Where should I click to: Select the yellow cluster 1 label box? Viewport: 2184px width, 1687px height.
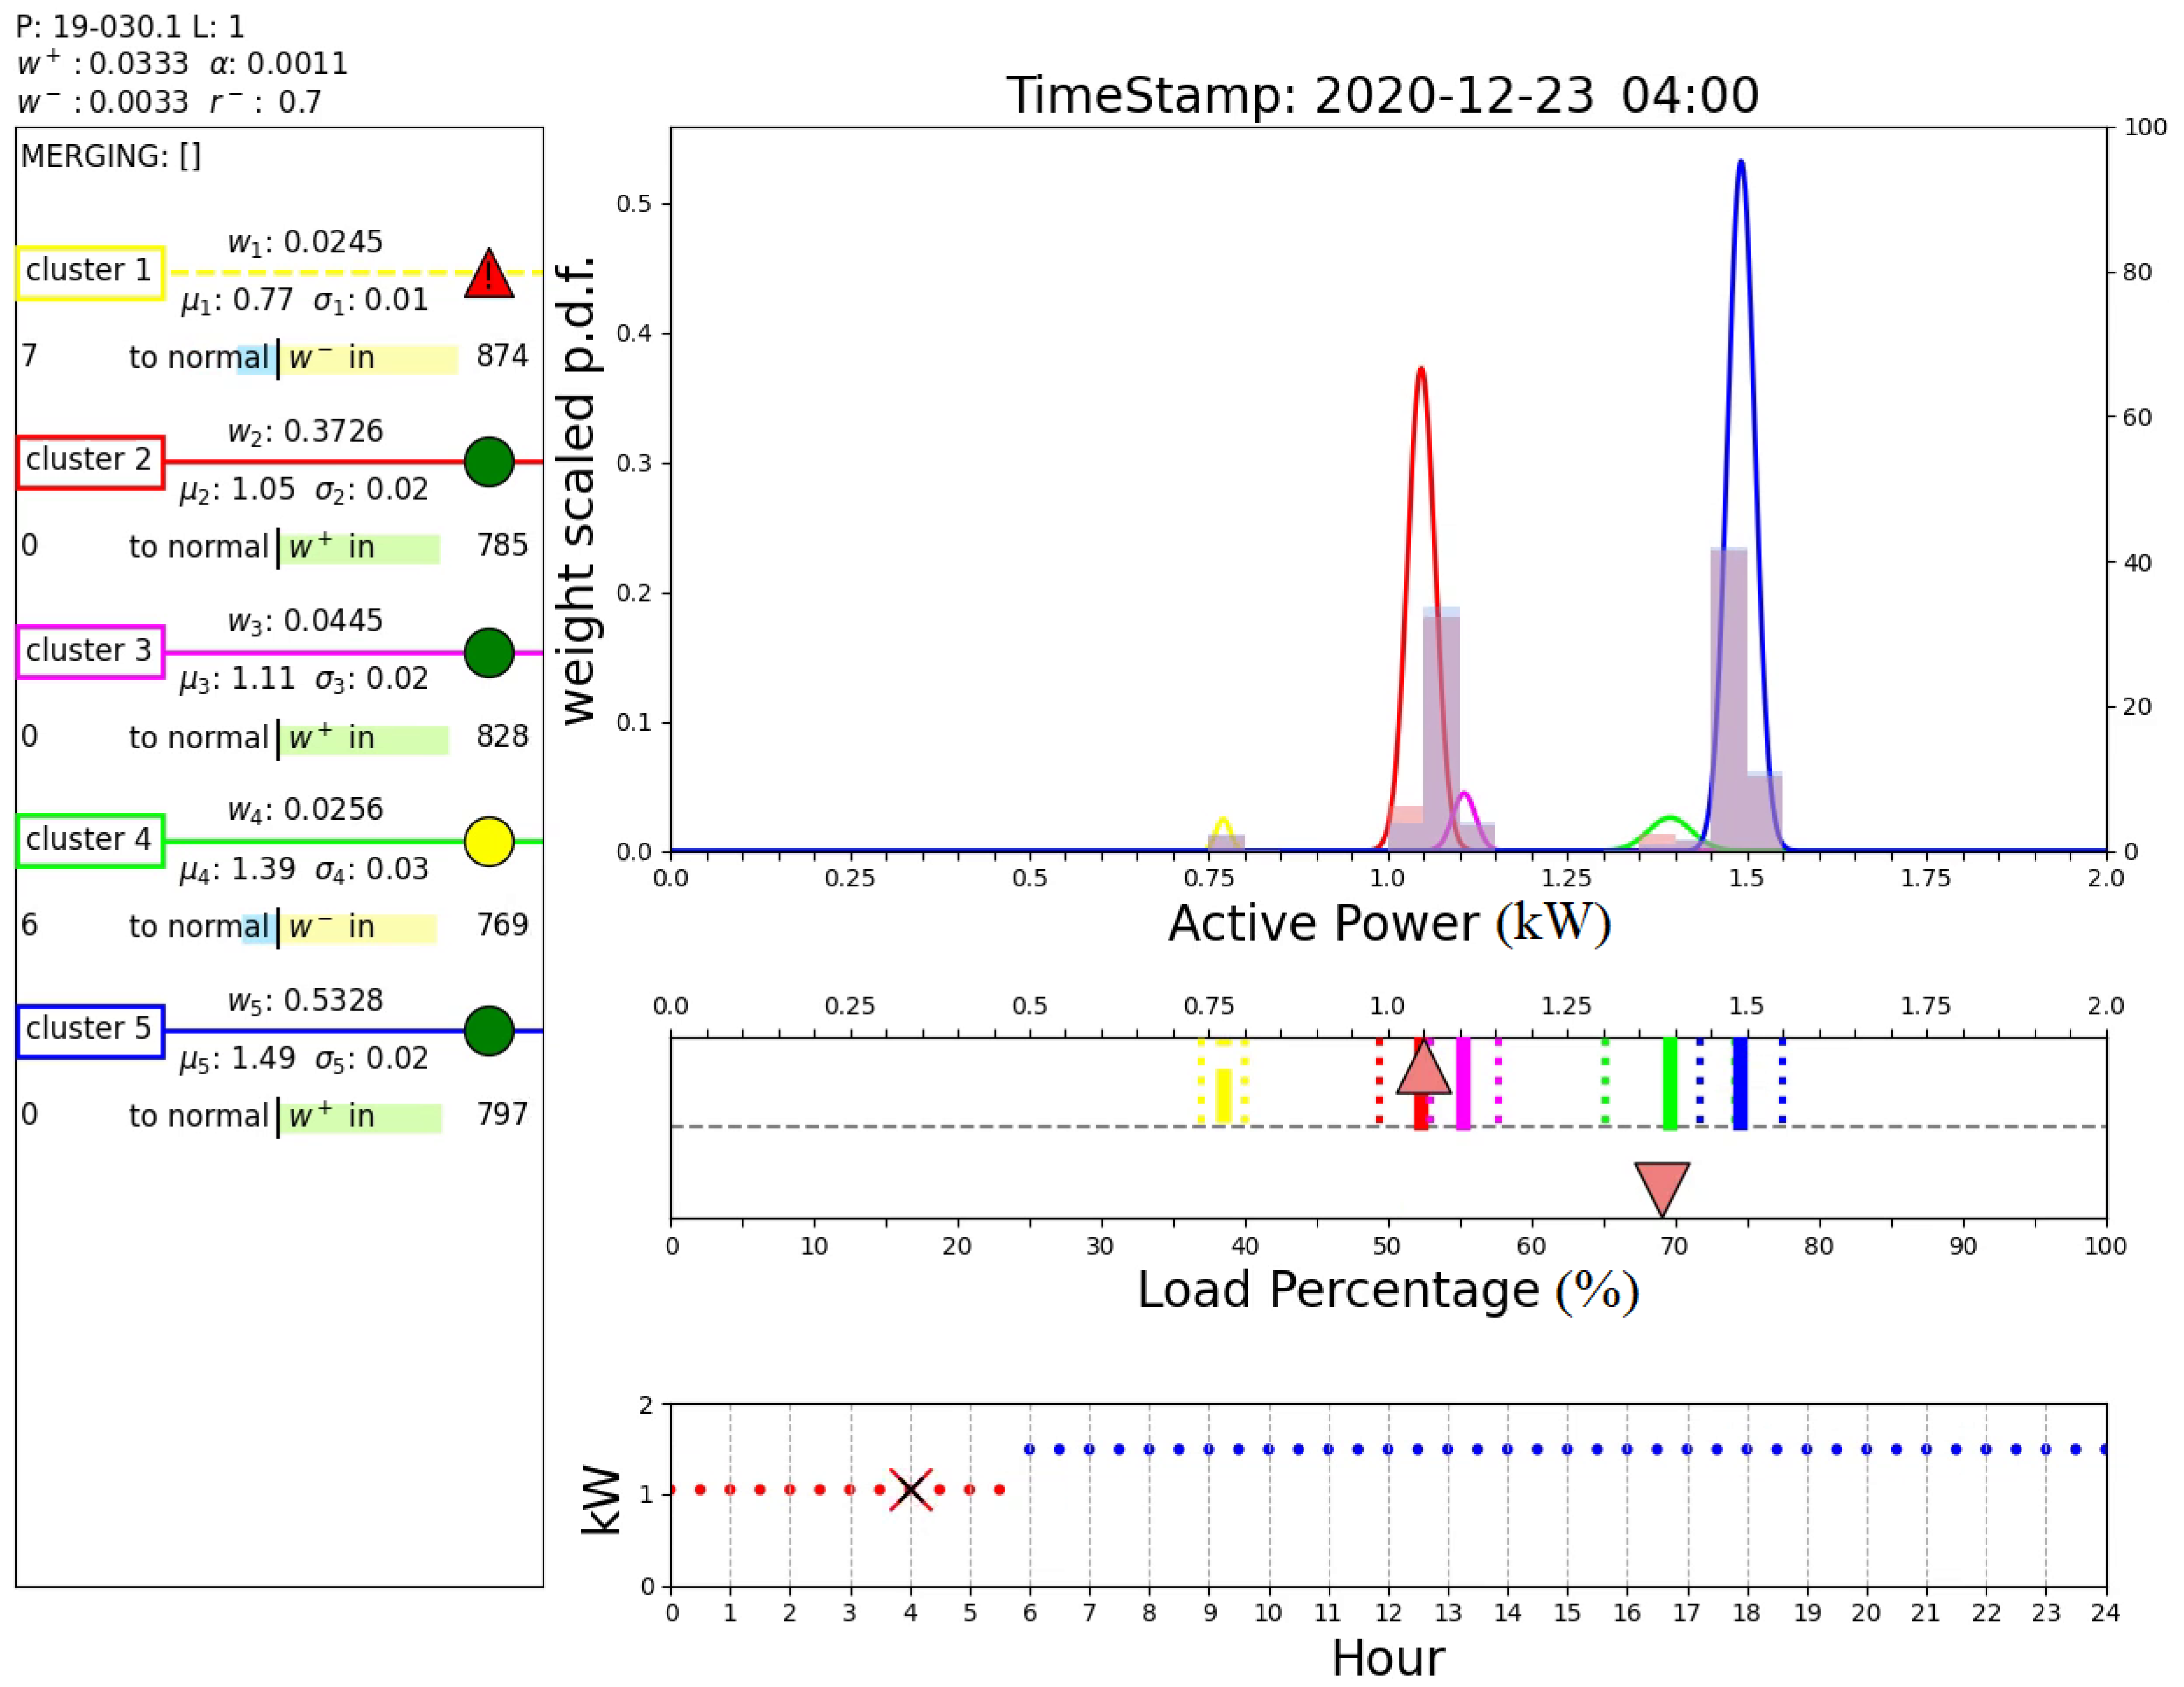(90, 273)
